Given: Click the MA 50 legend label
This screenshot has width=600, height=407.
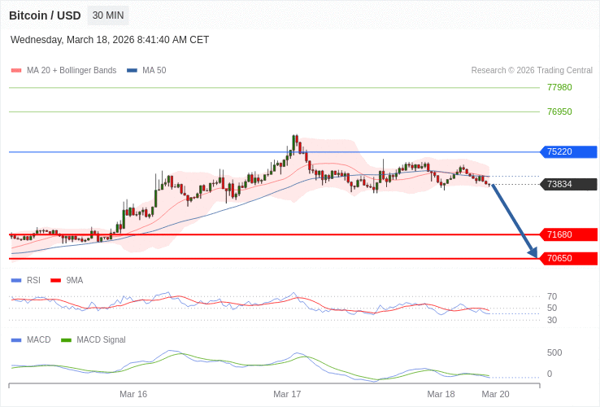Looking at the screenshot, I should (154, 71).
